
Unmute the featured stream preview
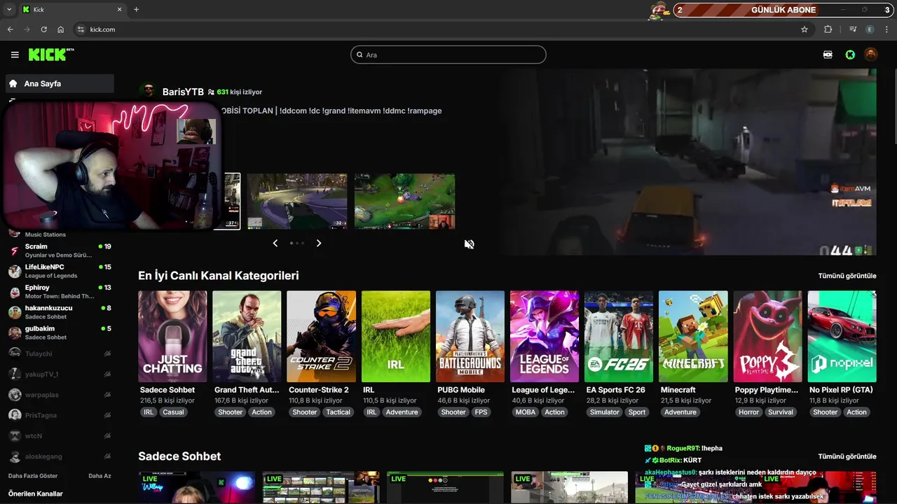pos(470,244)
